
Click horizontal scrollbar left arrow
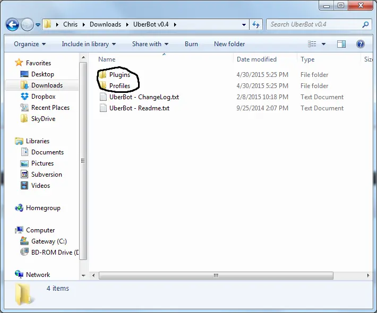tap(93, 275)
